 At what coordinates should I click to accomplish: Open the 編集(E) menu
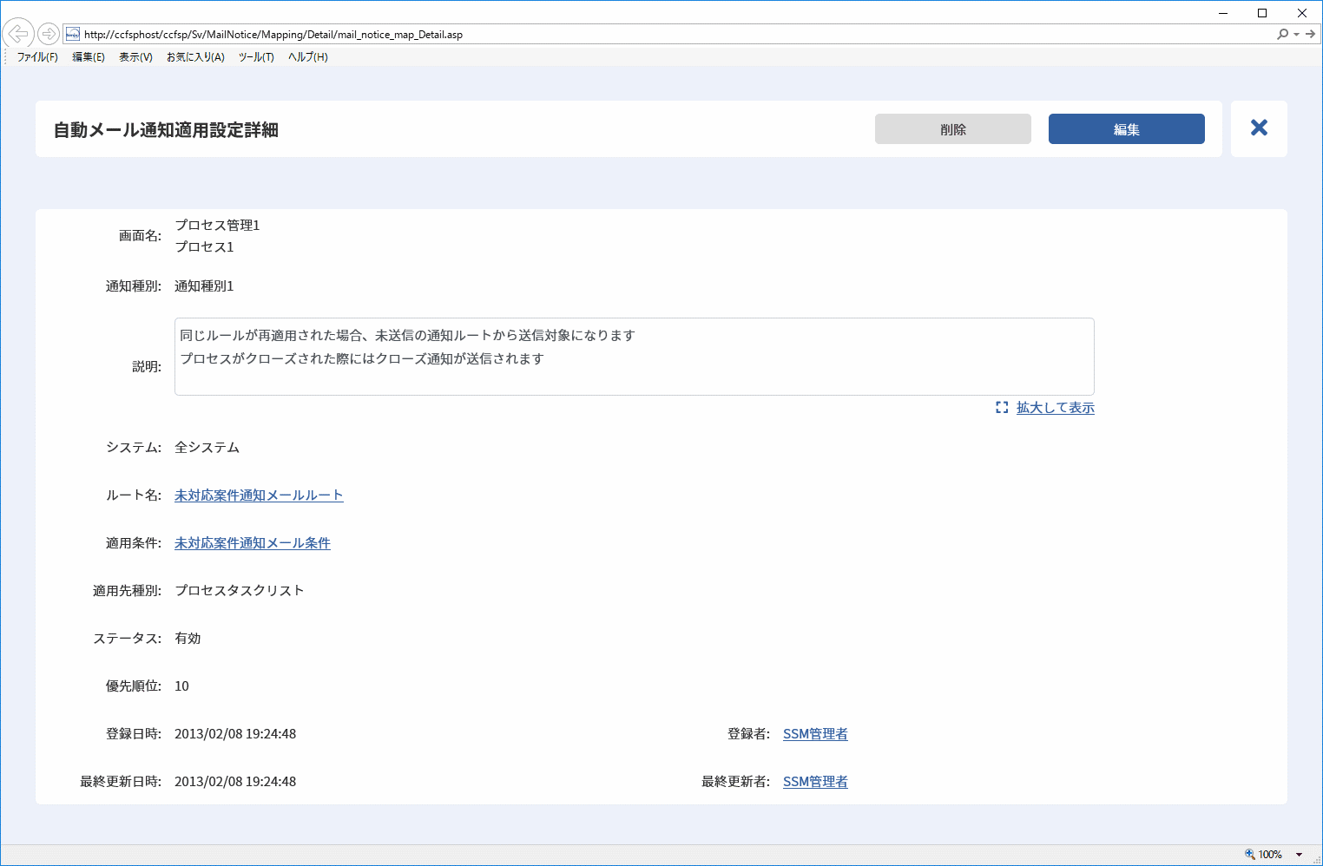click(x=89, y=57)
